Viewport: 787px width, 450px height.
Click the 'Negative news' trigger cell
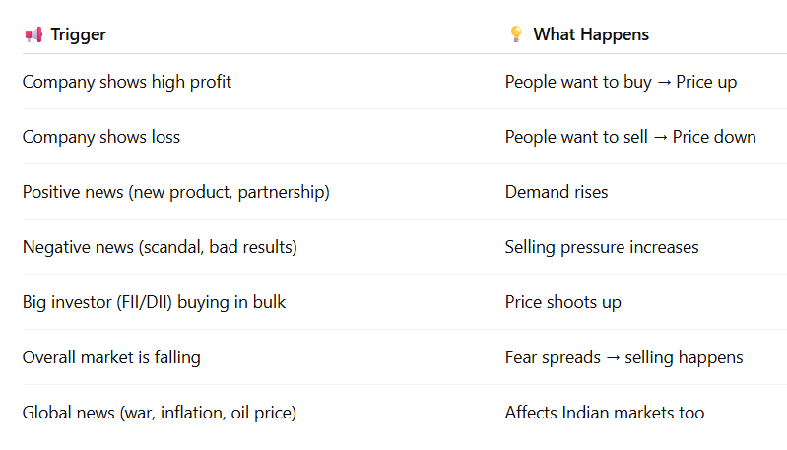(160, 247)
